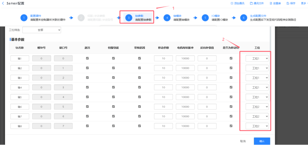This screenshot has height=145, width=308.
Task: Select step 6 circle 生成配置文件
Action: tap(243, 18)
